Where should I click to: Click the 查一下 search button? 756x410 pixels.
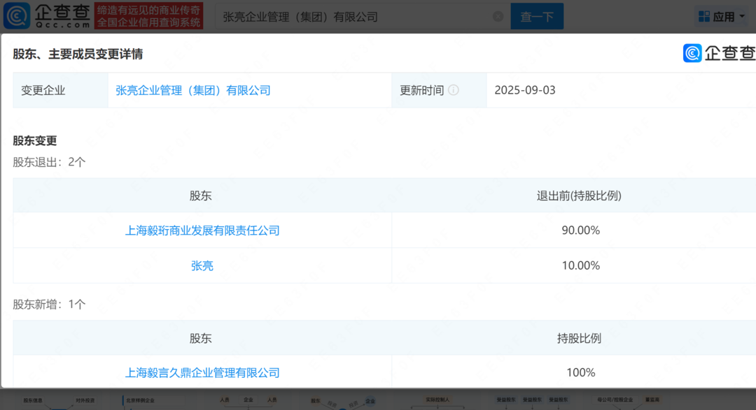click(537, 16)
